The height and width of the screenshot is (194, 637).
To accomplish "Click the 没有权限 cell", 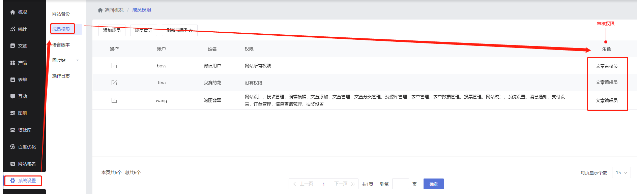I will point(254,83).
